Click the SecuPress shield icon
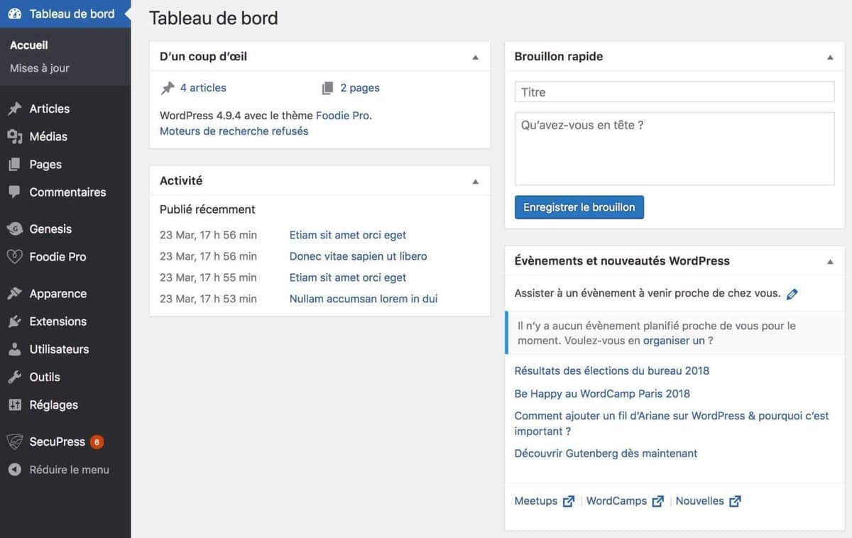Screen dimensions: 852x538 tap(16, 441)
